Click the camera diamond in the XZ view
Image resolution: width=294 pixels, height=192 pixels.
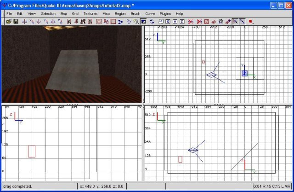point(193,150)
